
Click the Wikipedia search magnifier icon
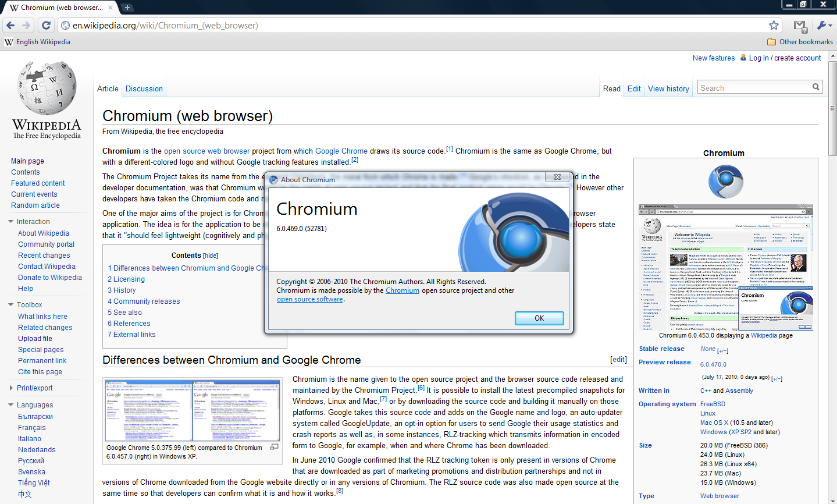tap(816, 87)
